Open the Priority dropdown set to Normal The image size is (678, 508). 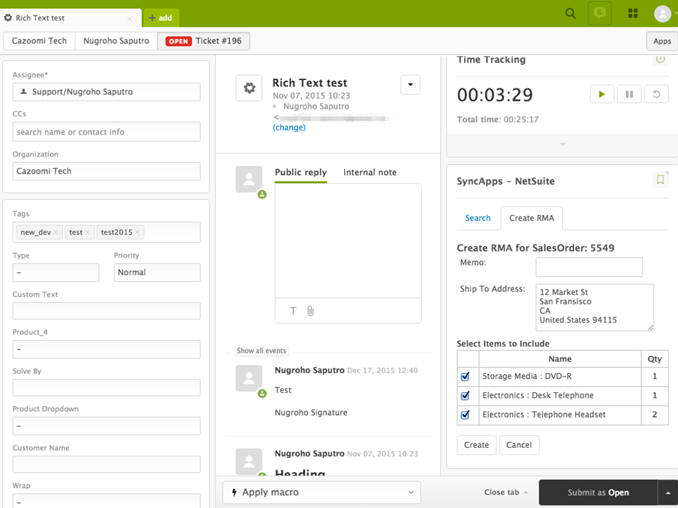tap(157, 272)
